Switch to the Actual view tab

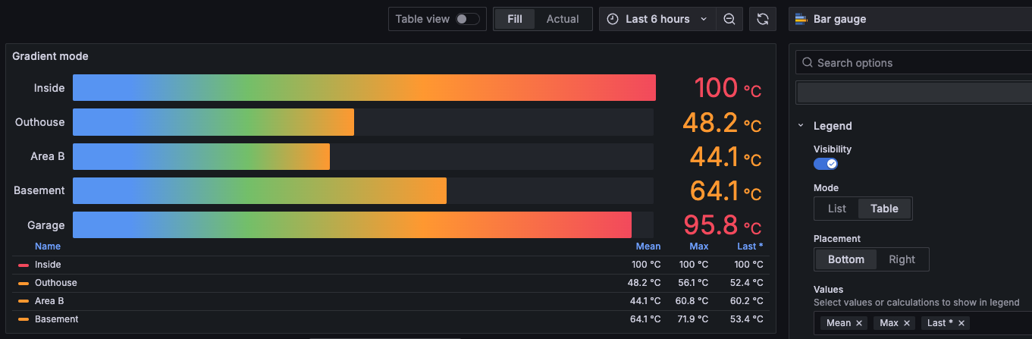563,19
